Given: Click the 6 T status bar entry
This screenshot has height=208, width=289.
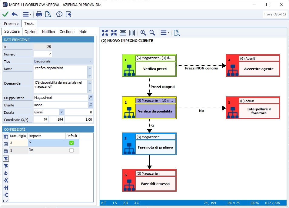Looking at the screenshot, I should point(104,203).
